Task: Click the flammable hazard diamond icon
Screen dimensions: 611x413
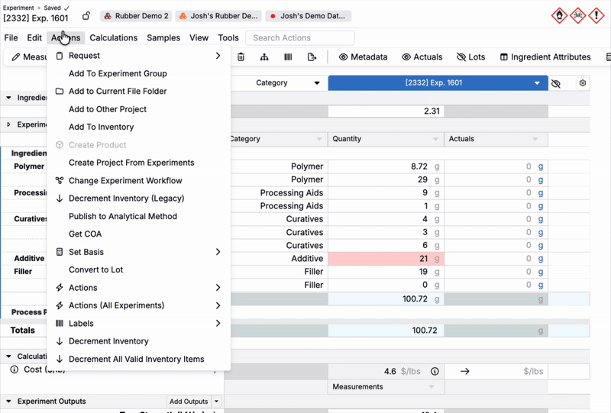Action: click(x=559, y=15)
